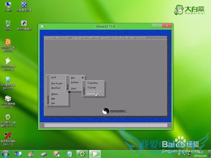Launch the GHOST restore tool (Alt+G)

(x=8, y=64)
